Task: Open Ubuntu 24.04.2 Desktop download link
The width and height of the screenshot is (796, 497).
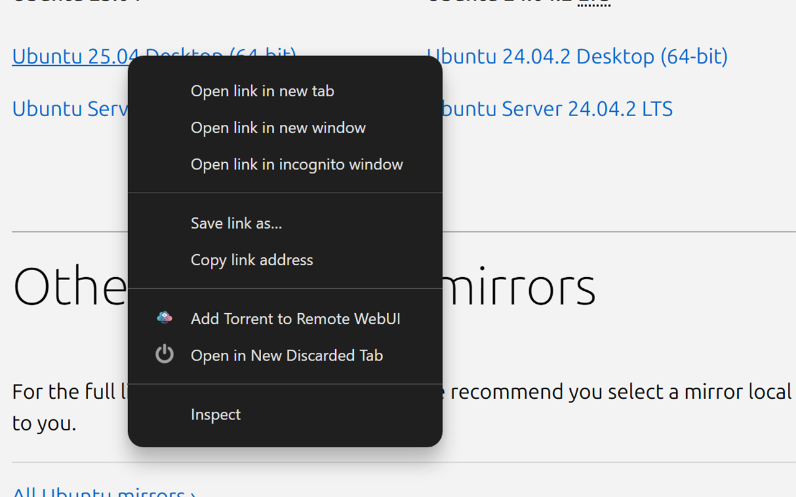Action: pos(578,56)
